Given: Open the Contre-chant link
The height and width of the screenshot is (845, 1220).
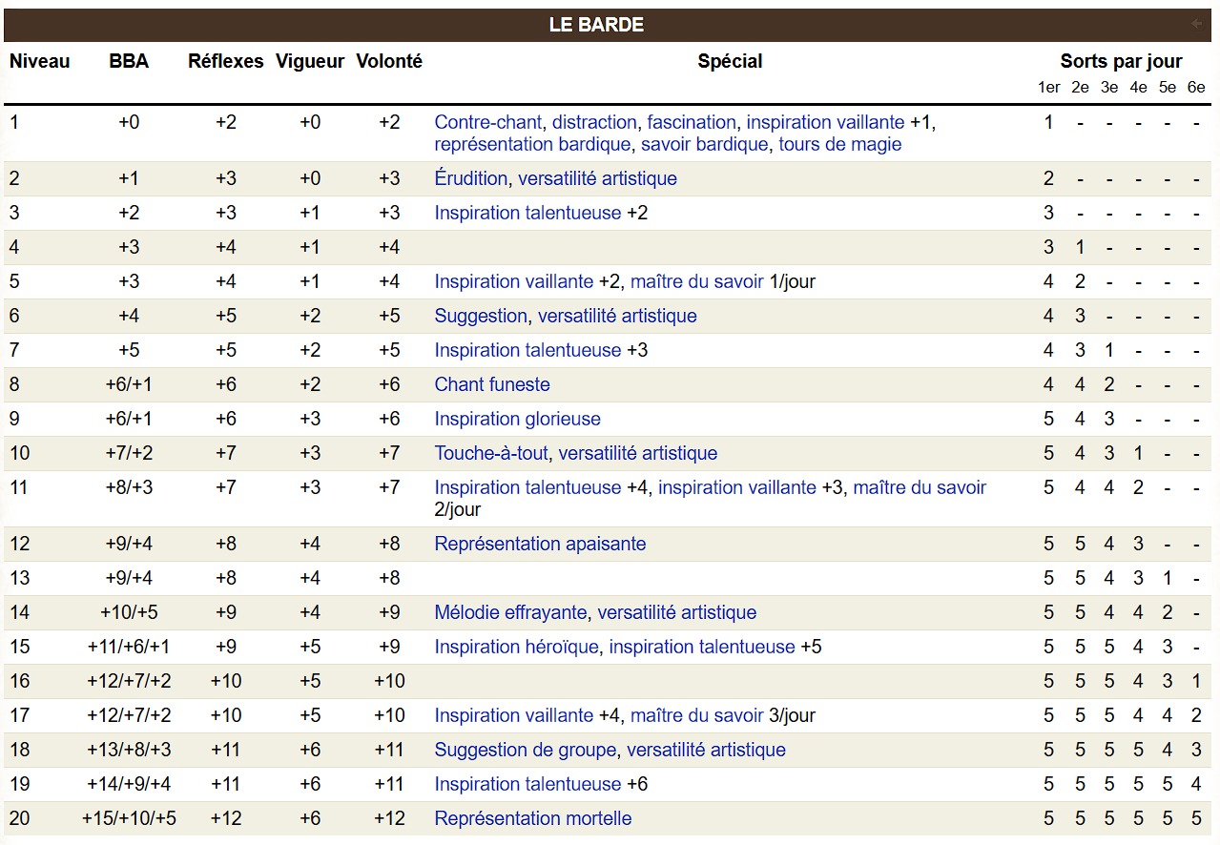Looking at the screenshot, I should point(487,122).
